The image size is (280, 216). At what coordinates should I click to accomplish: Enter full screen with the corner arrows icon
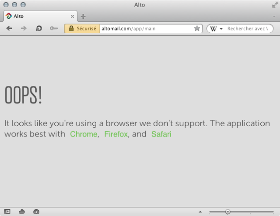pyautogui.click(x=275, y=5)
